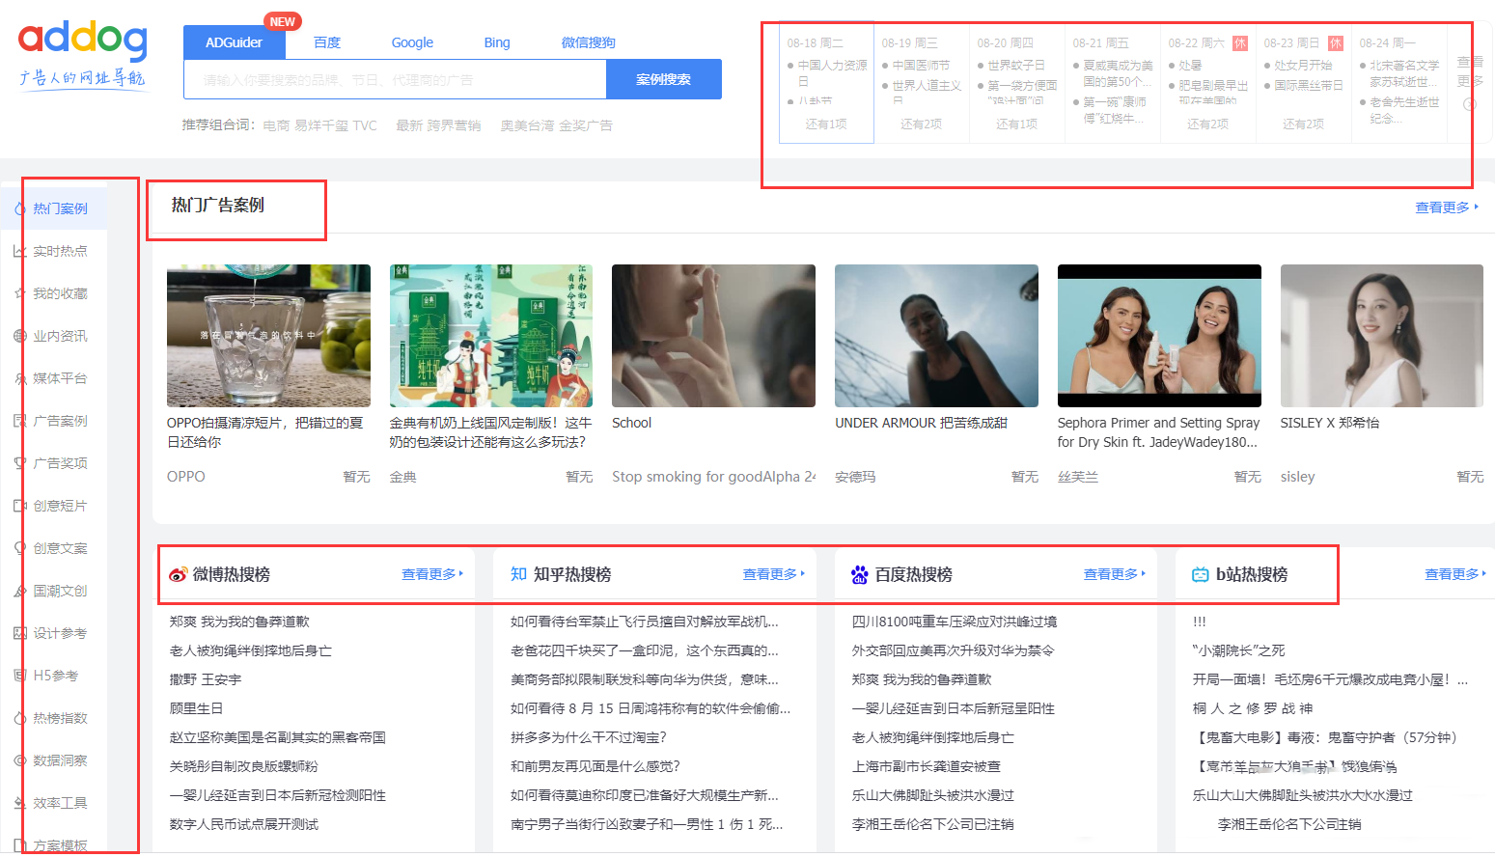Open calendar event 国际黑丝带日
Viewport: 1495px width, 857px height.
pos(1309,86)
